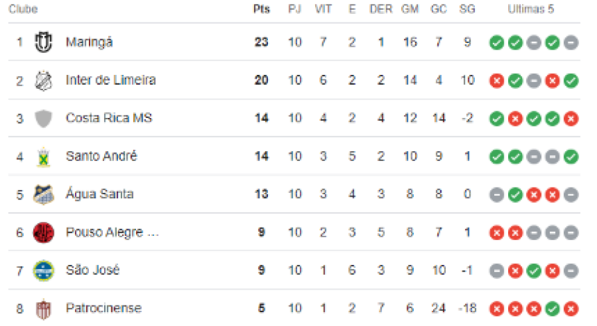Image resolution: width=597 pixels, height=326 pixels.
Task: Open the Santo André team link
Action: 101,156
